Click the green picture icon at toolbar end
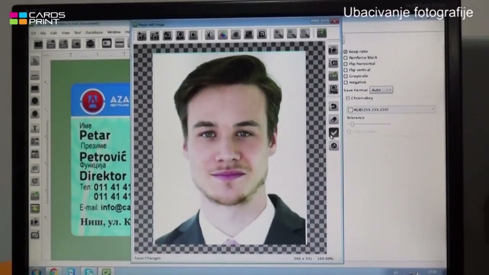 pos(322,34)
